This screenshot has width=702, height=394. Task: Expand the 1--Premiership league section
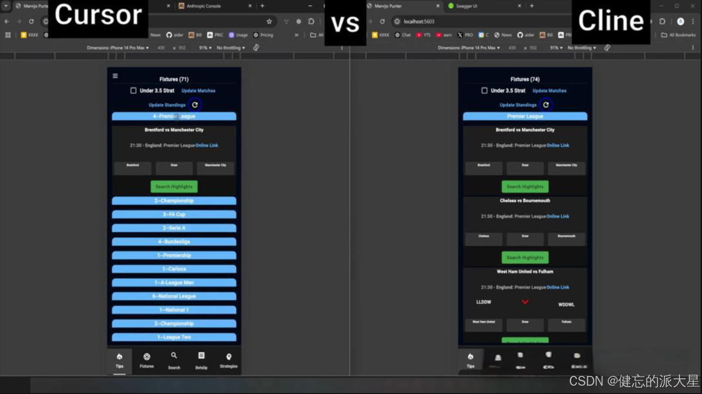[174, 255]
